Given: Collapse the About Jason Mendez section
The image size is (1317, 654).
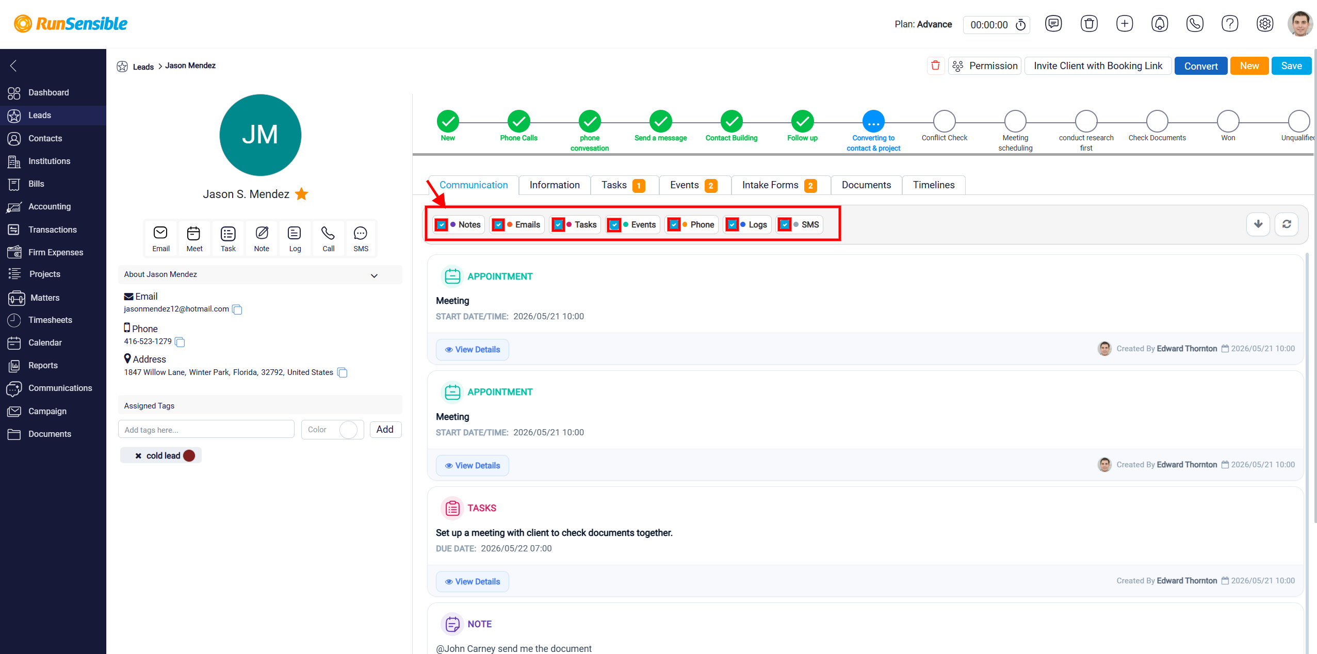Looking at the screenshot, I should (374, 275).
